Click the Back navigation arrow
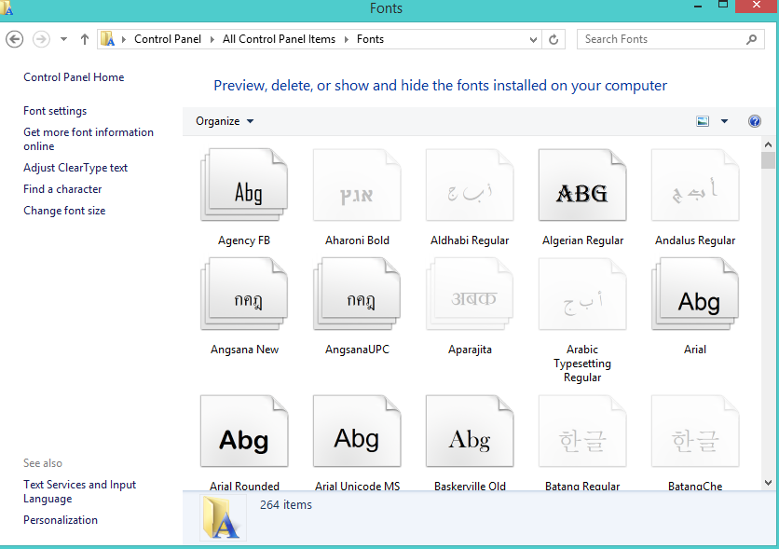This screenshot has height=549, width=779. click(x=14, y=39)
